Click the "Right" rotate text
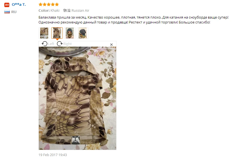The width and height of the screenshot is (236, 161). point(67,44)
